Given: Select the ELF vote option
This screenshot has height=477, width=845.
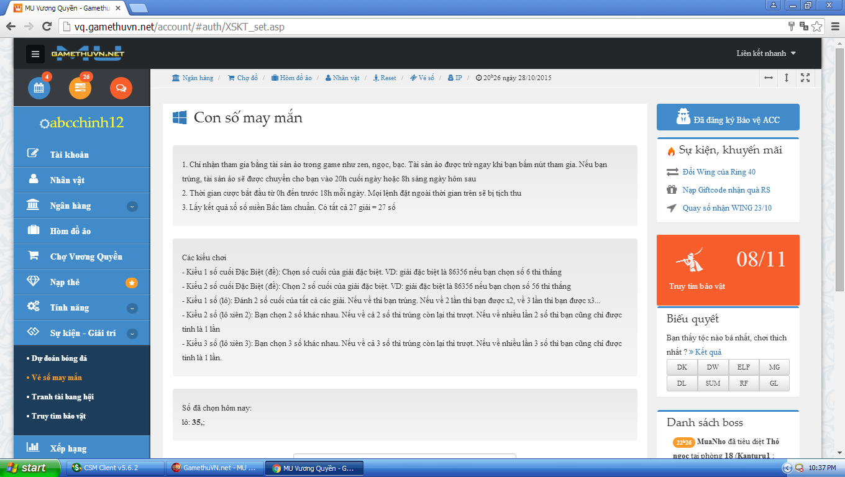Looking at the screenshot, I should tap(743, 367).
